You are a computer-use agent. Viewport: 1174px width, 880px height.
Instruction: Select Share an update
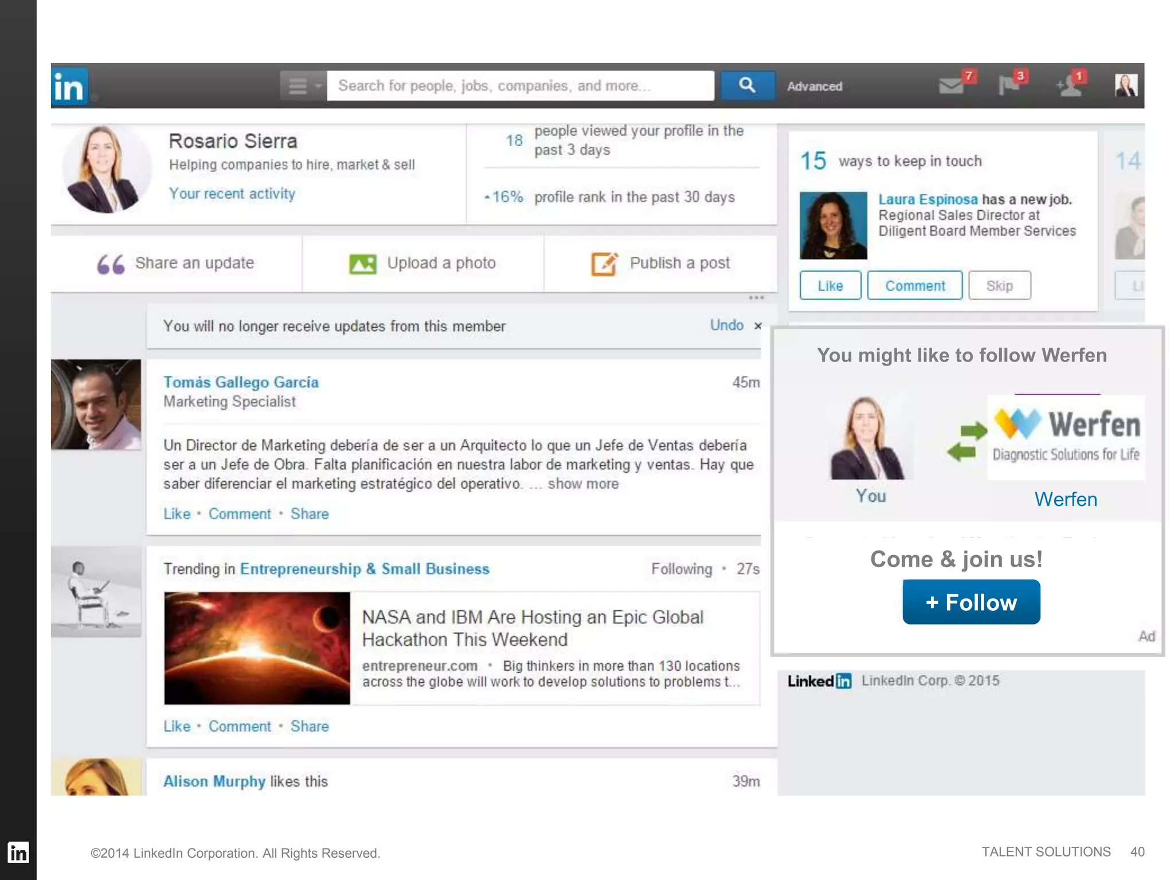tap(194, 263)
